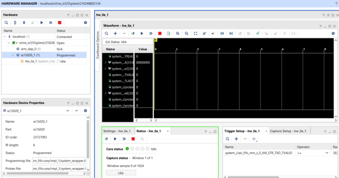Search signals in Waveform toolbar
The image size is (339, 178).
(106, 34)
